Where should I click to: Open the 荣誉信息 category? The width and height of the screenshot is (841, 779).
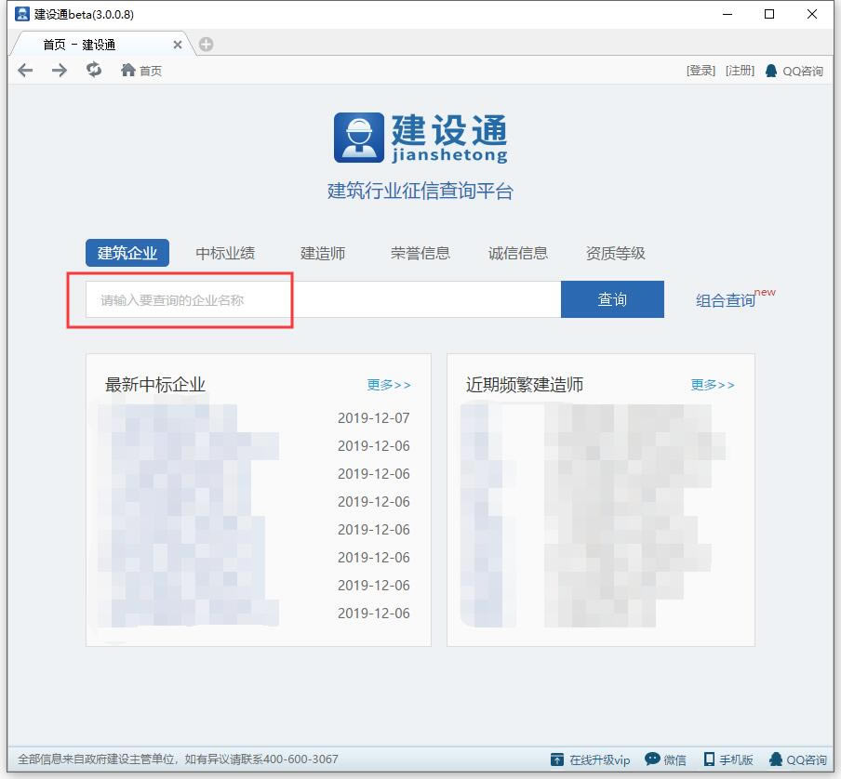click(420, 252)
